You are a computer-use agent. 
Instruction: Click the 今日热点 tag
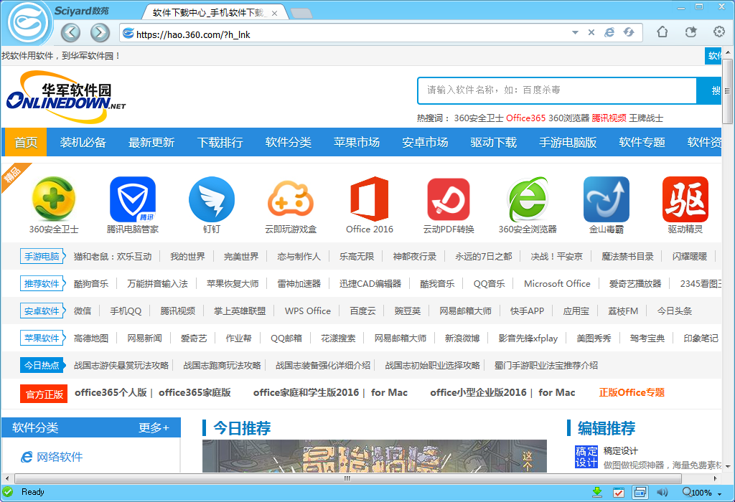tap(42, 365)
